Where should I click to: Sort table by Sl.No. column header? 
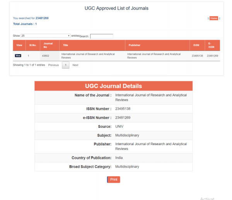click(33, 45)
